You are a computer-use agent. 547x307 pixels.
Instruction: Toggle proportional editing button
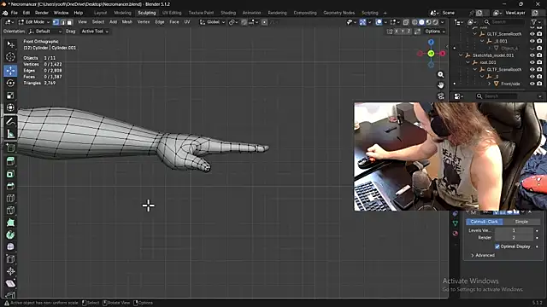point(264,22)
